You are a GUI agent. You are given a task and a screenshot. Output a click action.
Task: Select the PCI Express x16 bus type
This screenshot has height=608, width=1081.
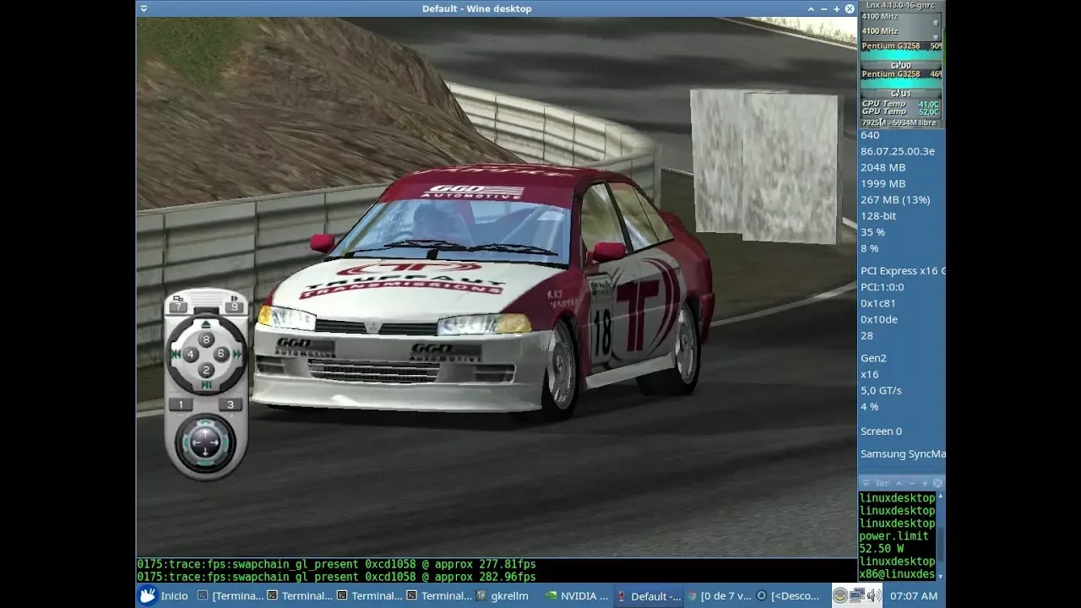pyautogui.click(x=903, y=271)
